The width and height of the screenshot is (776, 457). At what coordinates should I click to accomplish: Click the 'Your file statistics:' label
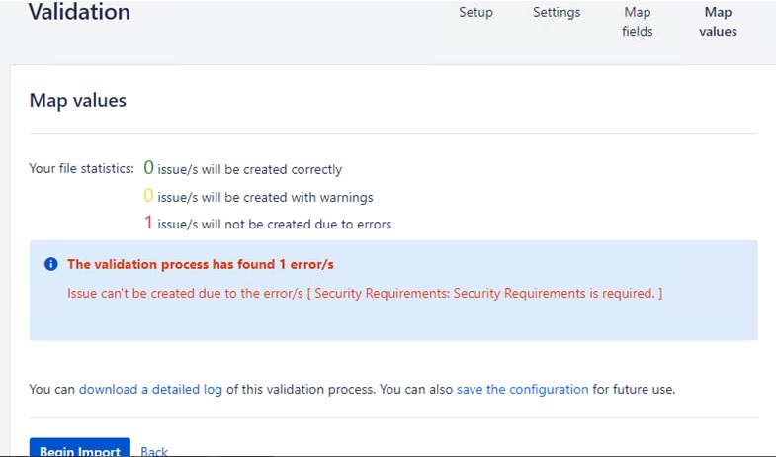(82, 169)
